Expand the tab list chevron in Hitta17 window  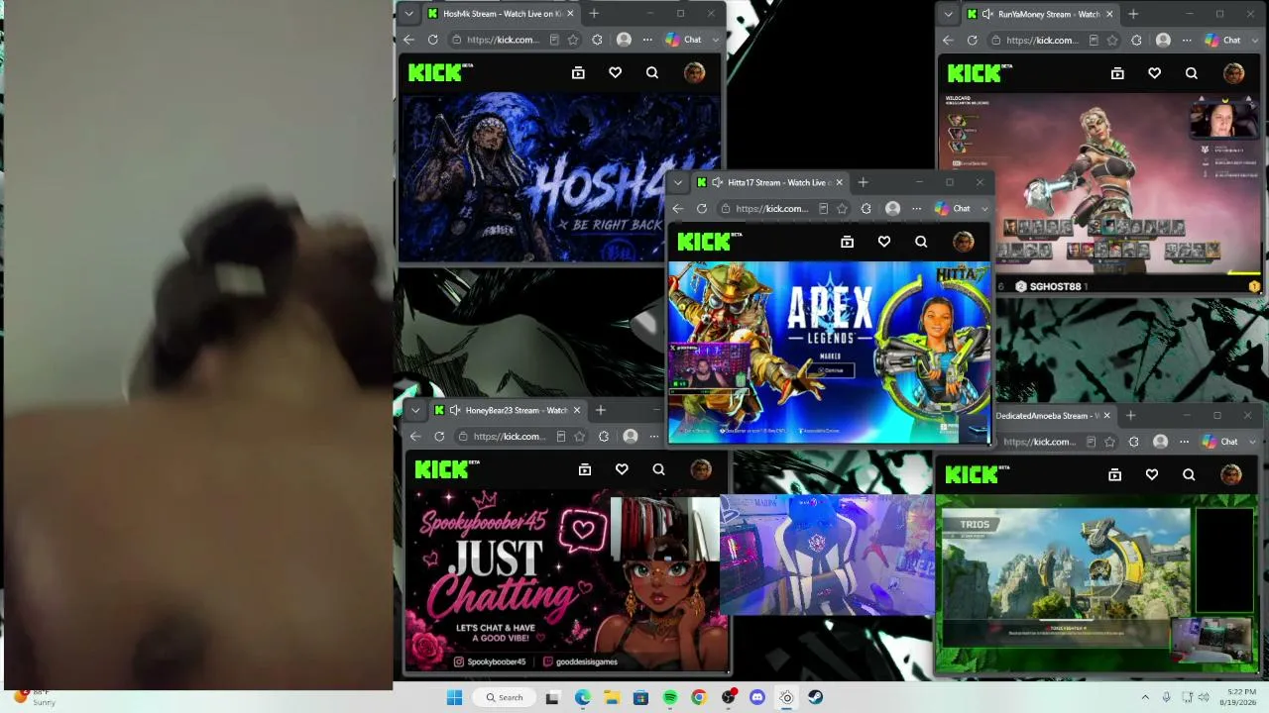(x=679, y=182)
